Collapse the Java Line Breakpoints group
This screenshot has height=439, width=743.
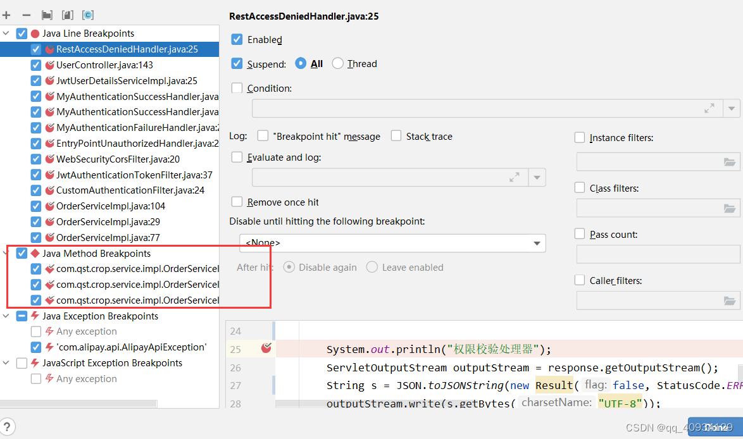point(6,33)
